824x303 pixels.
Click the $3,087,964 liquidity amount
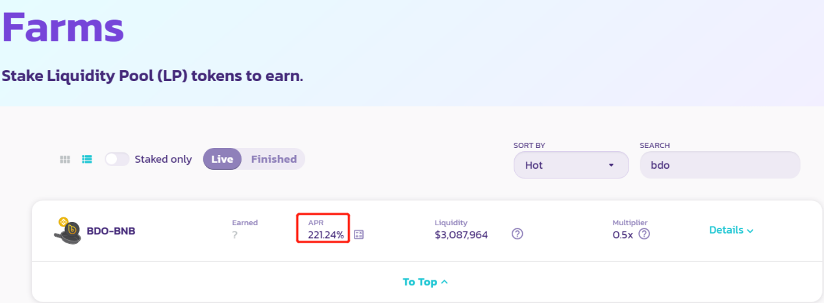tap(461, 234)
